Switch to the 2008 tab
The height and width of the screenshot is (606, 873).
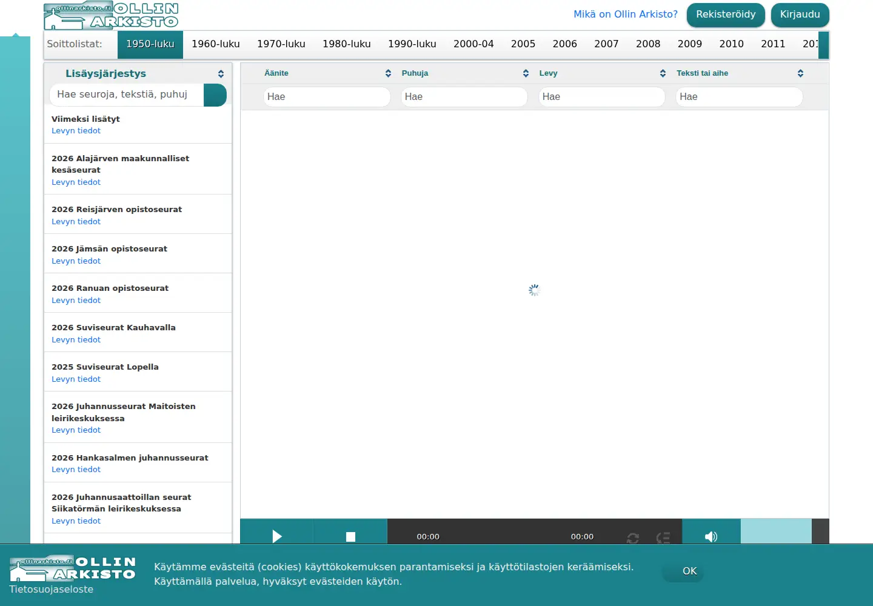click(648, 44)
